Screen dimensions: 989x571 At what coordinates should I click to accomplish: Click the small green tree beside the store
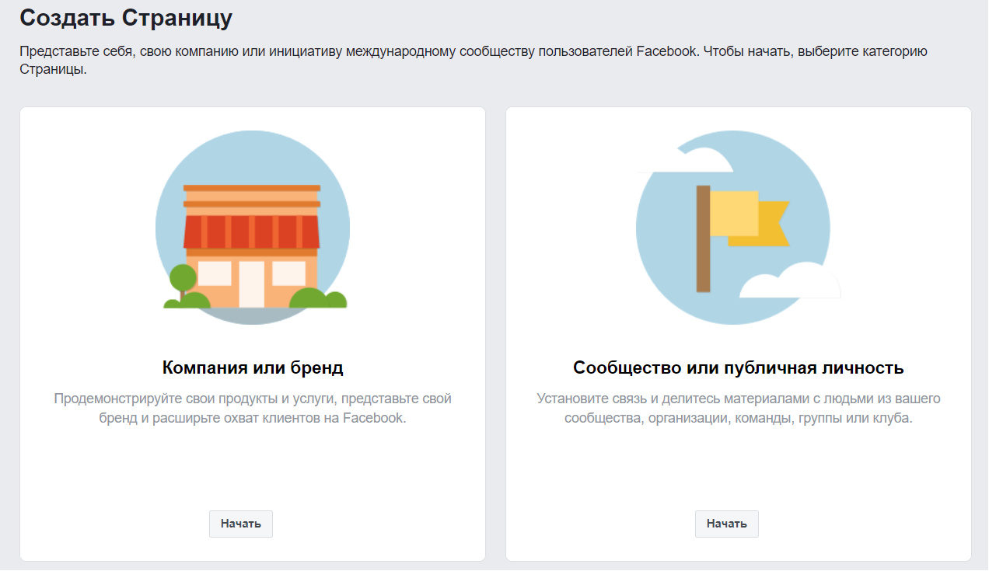tap(183, 279)
